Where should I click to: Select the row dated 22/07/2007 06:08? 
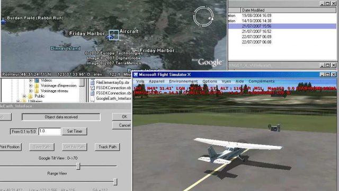click(x=282, y=42)
